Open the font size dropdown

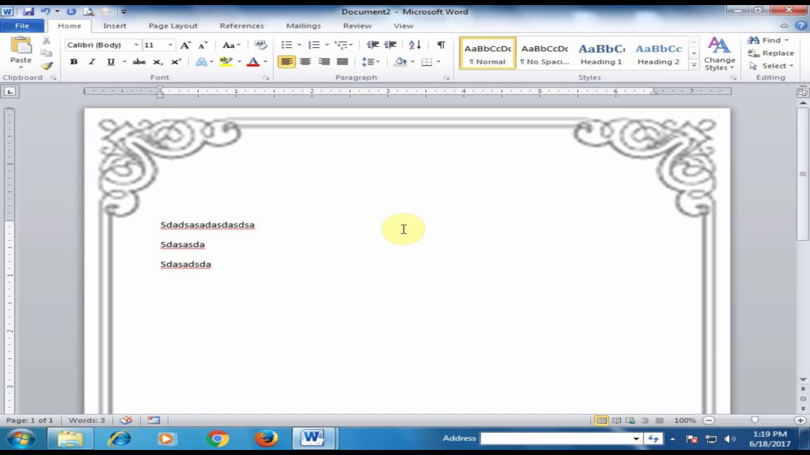pyautogui.click(x=158, y=45)
